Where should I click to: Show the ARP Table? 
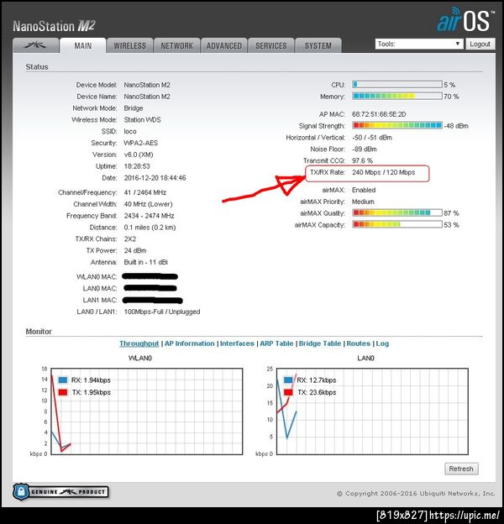click(276, 343)
